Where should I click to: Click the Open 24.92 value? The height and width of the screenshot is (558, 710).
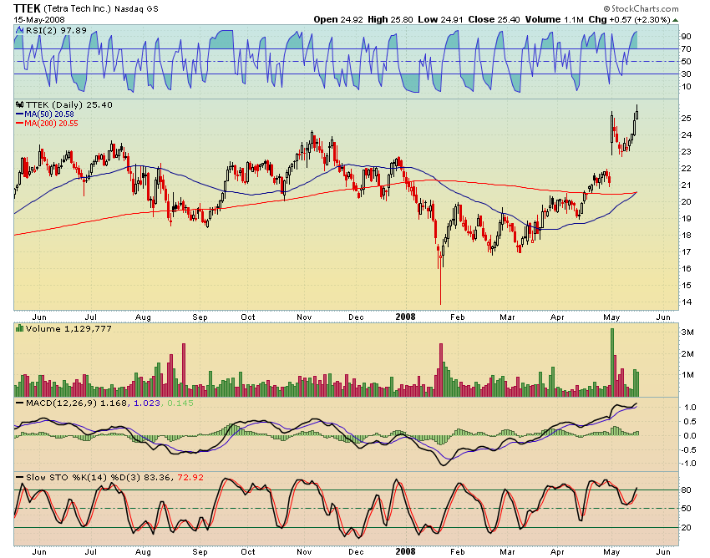click(x=338, y=19)
